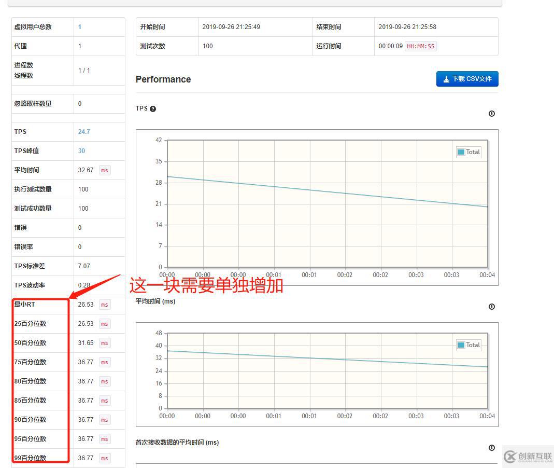Toggle the Total legend on the TPS chart
The width and height of the screenshot is (554, 468).
coord(468,152)
